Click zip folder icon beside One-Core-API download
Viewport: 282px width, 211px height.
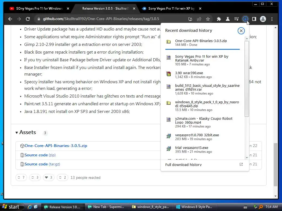[169, 42]
